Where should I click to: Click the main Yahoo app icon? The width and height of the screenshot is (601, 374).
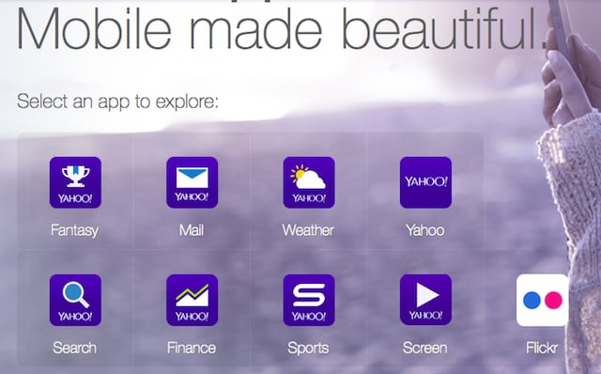[x=425, y=182]
